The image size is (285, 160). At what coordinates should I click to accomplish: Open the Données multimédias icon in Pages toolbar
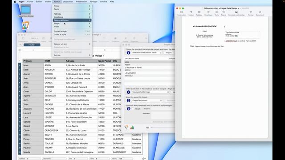click(236, 12)
